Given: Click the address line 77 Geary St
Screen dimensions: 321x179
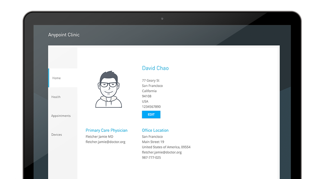Looking at the screenshot, I should tap(151, 81).
